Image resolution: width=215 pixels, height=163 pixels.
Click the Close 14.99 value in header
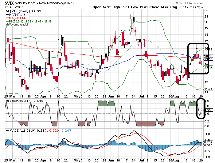coord(159,7)
